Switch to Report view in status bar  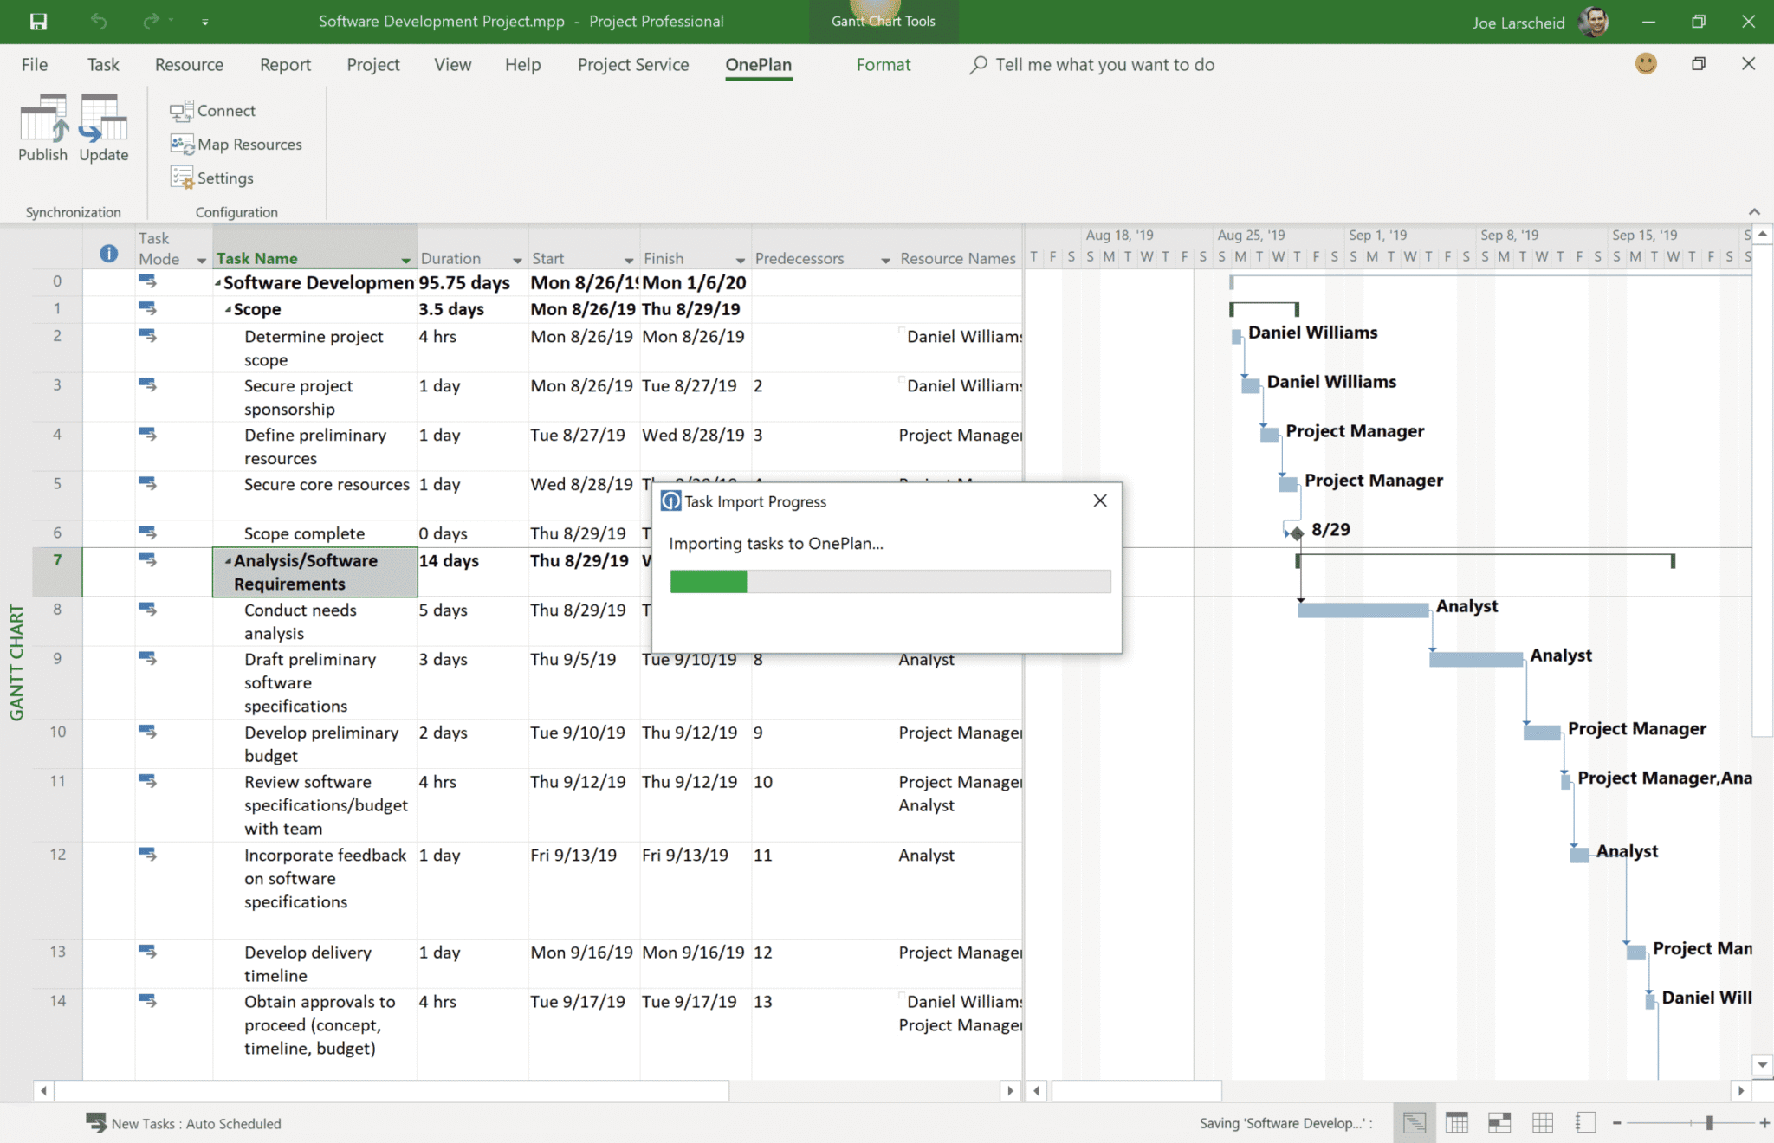click(1585, 1123)
